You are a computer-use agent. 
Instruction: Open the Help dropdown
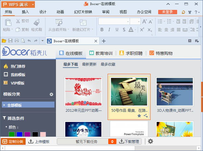click(x=197, y=12)
